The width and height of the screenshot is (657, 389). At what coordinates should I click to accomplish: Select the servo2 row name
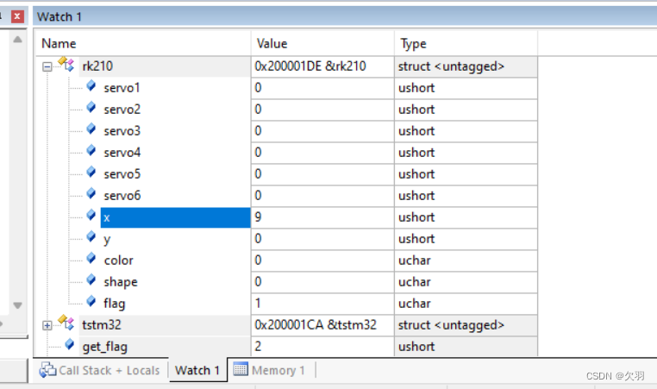(x=122, y=110)
